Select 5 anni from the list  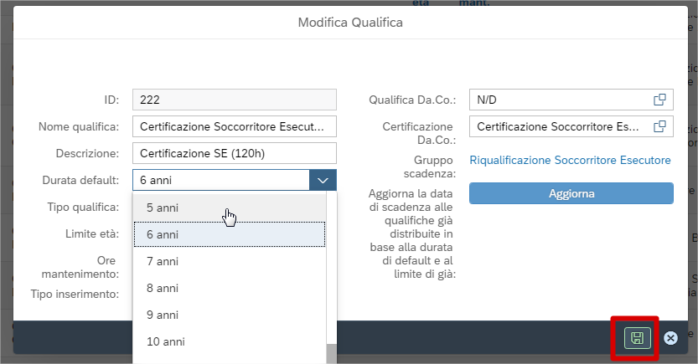(229, 208)
